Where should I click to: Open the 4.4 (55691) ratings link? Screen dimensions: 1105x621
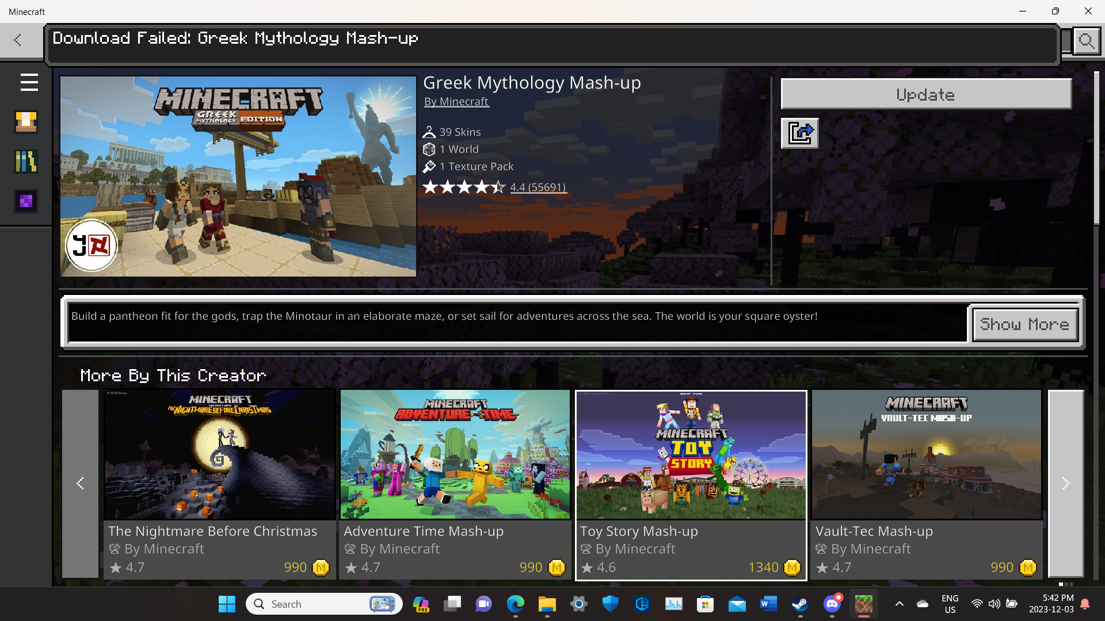pos(538,187)
